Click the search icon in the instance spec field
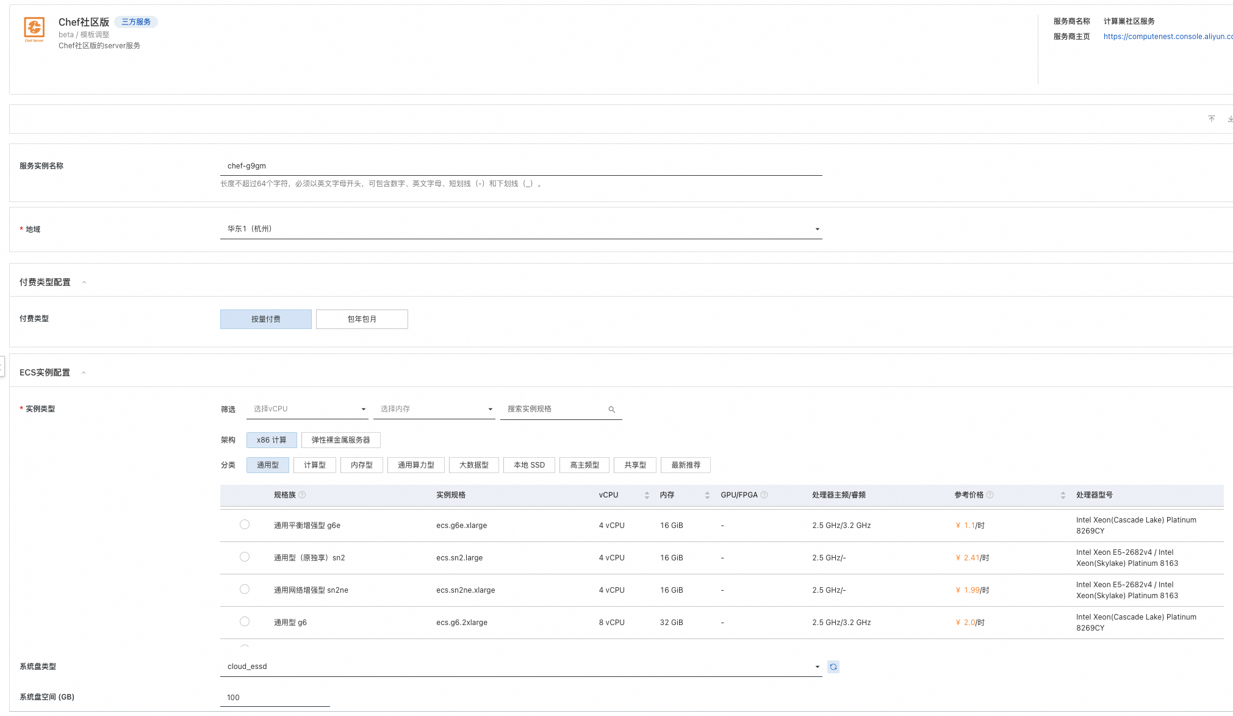1233x716 pixels. [x=611, y=410]
